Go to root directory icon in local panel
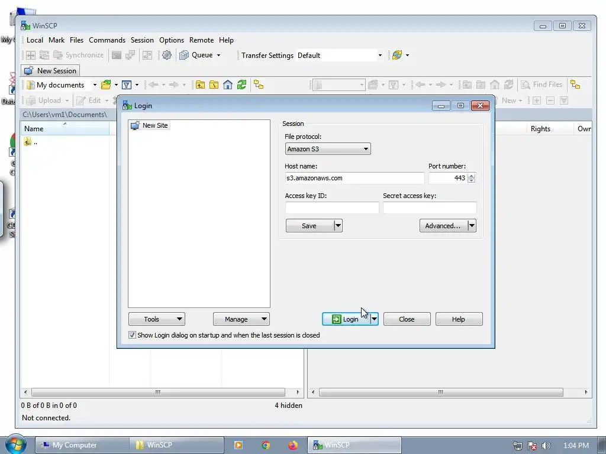Viewport: 606px width, 454px height. [x=214, y=85]
